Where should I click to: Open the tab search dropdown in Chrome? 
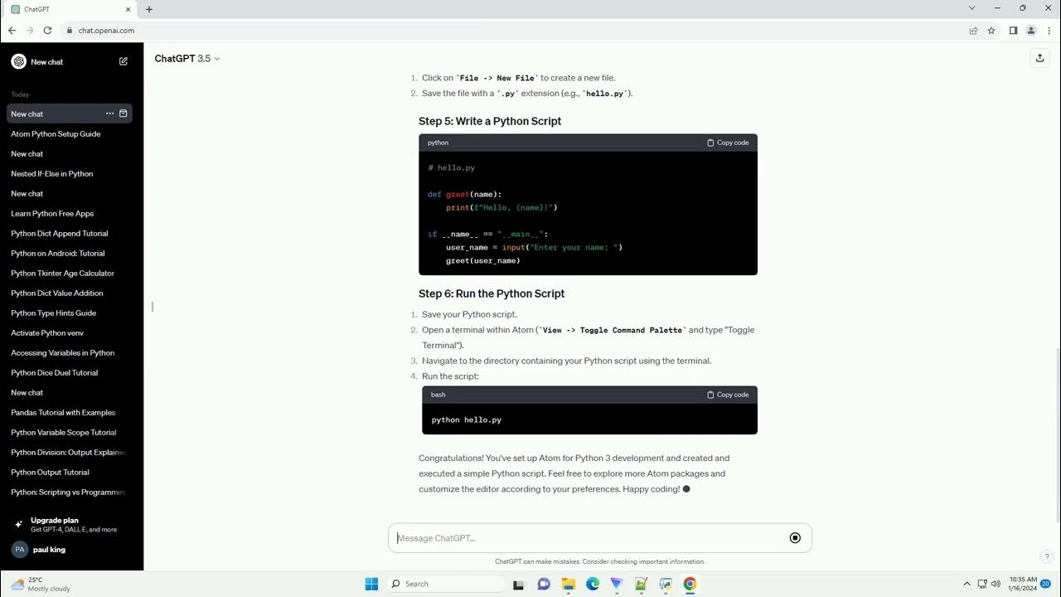point(971,8)
